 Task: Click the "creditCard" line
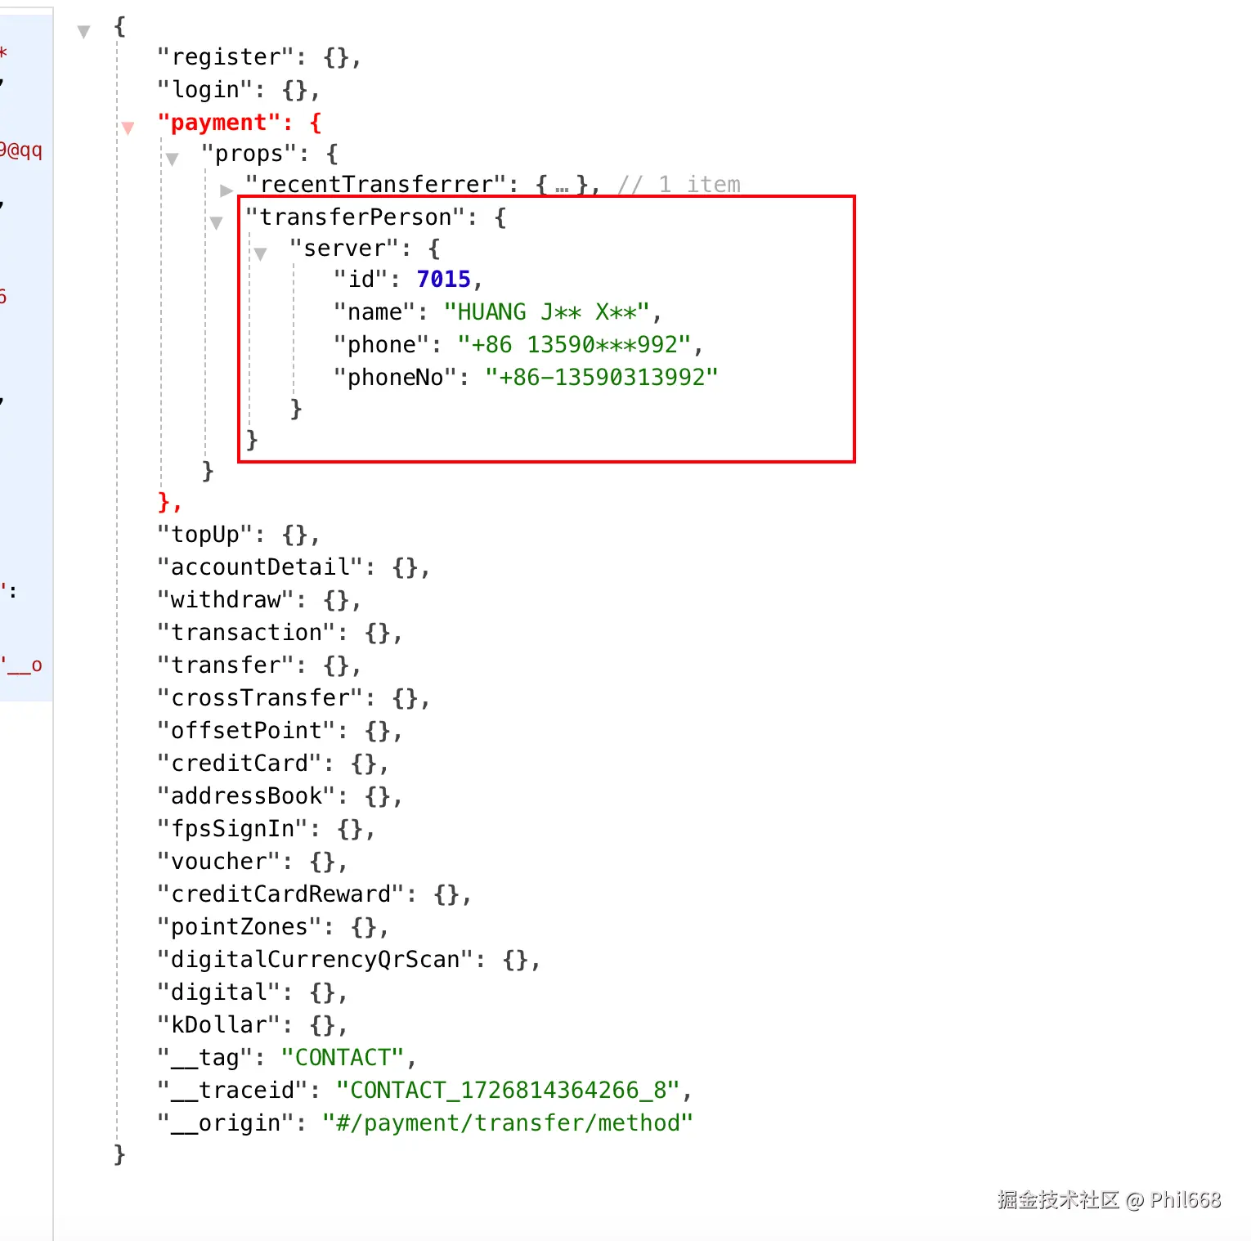[273, 764]
